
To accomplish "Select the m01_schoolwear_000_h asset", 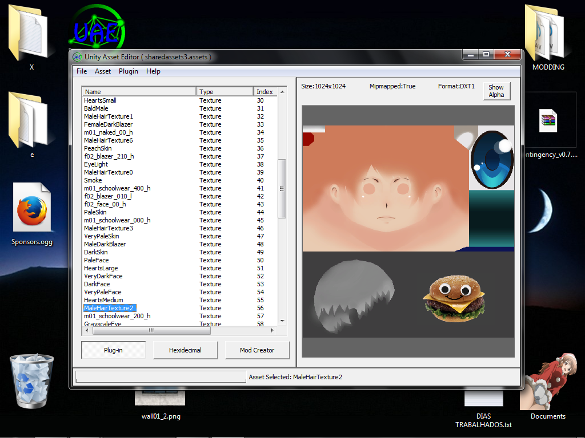I will [180, 220].
